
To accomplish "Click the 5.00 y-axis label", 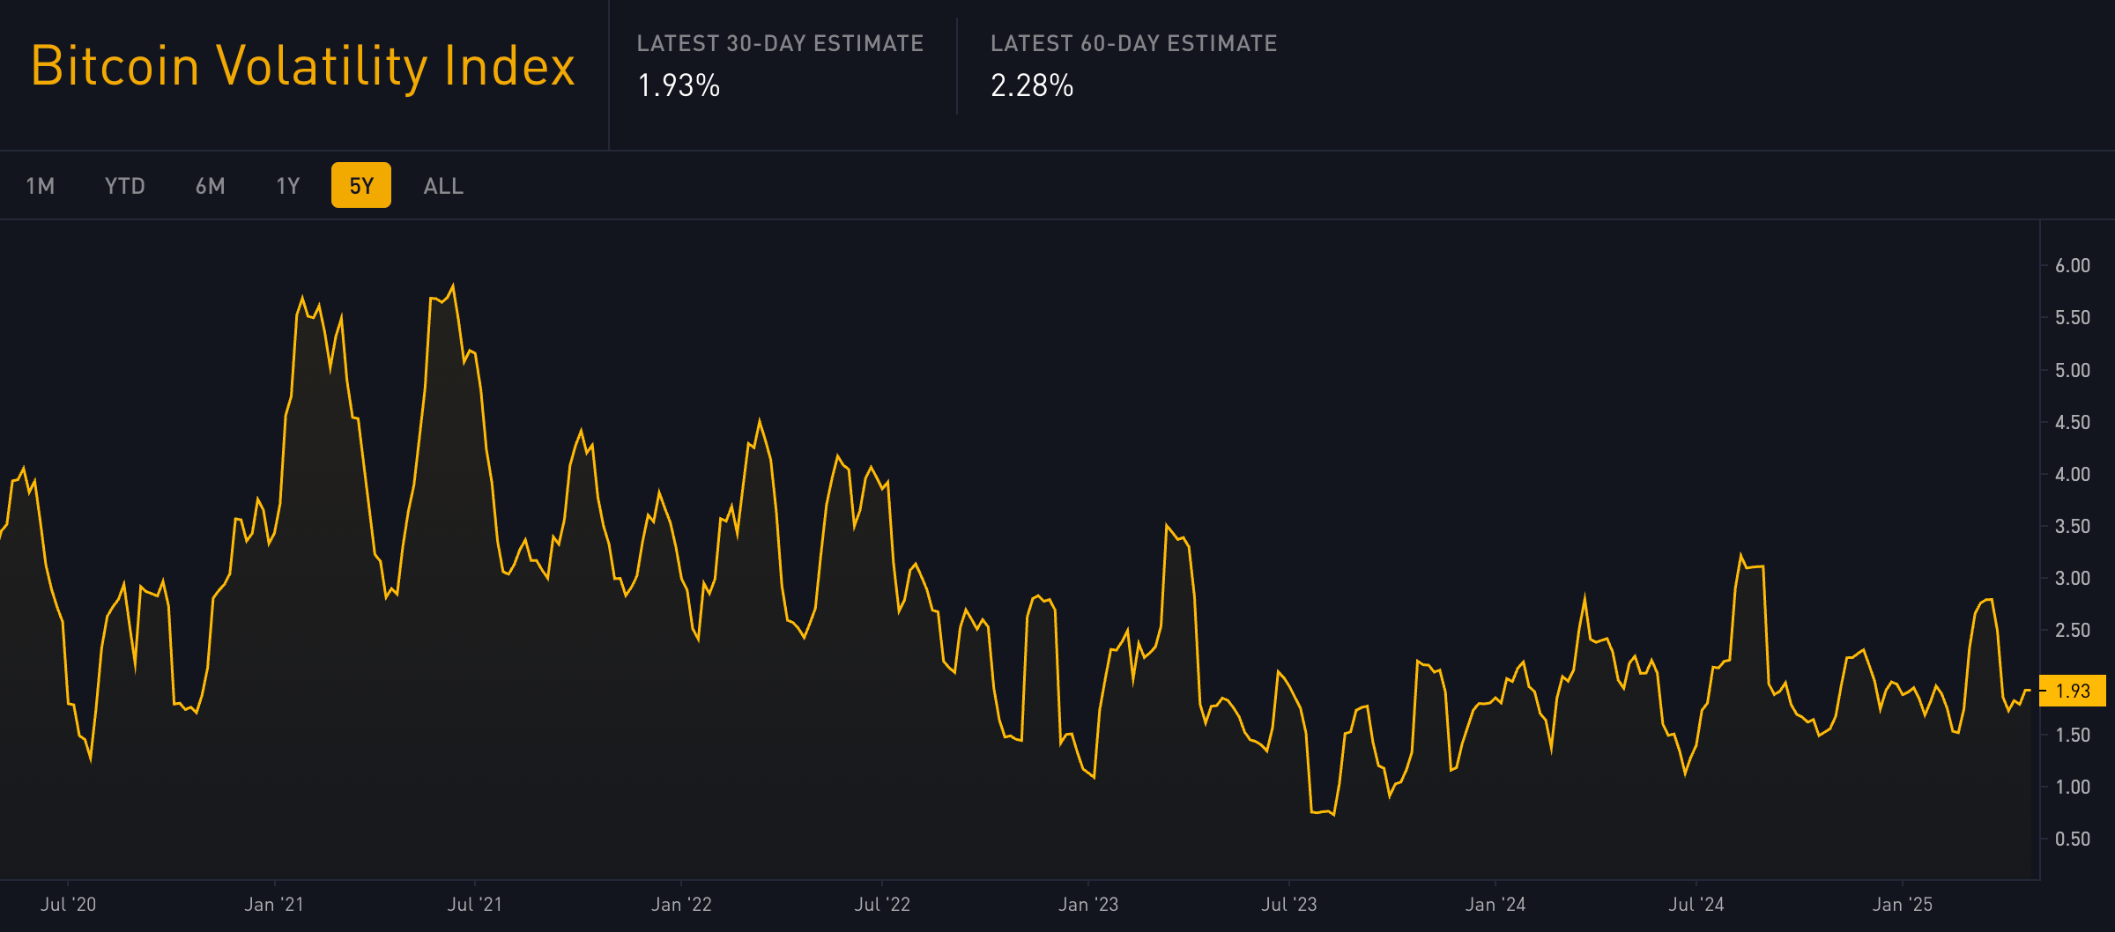I will coord(2073,370).
